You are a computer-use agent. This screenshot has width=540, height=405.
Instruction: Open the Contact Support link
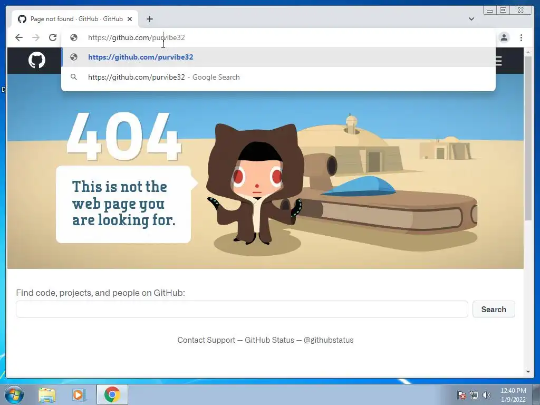206,340
